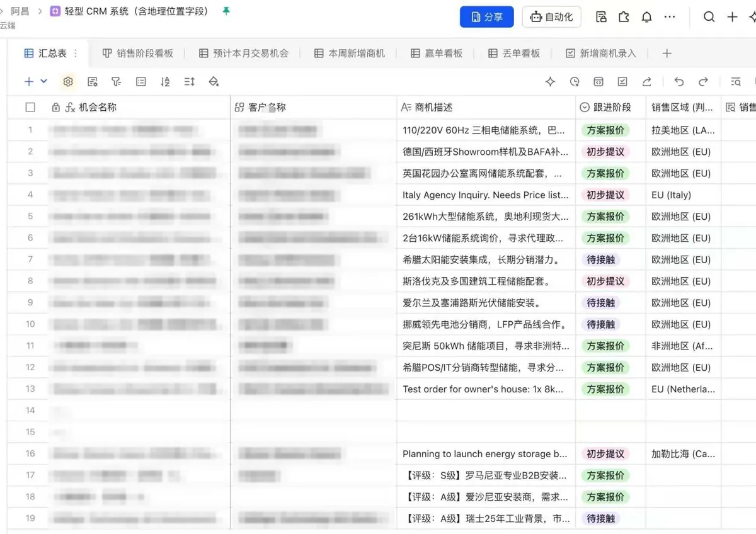Viewport: 756px width, 534px height.
Task: Click the AI sparkle icon in the toolbar
Action: pos(550,82)
